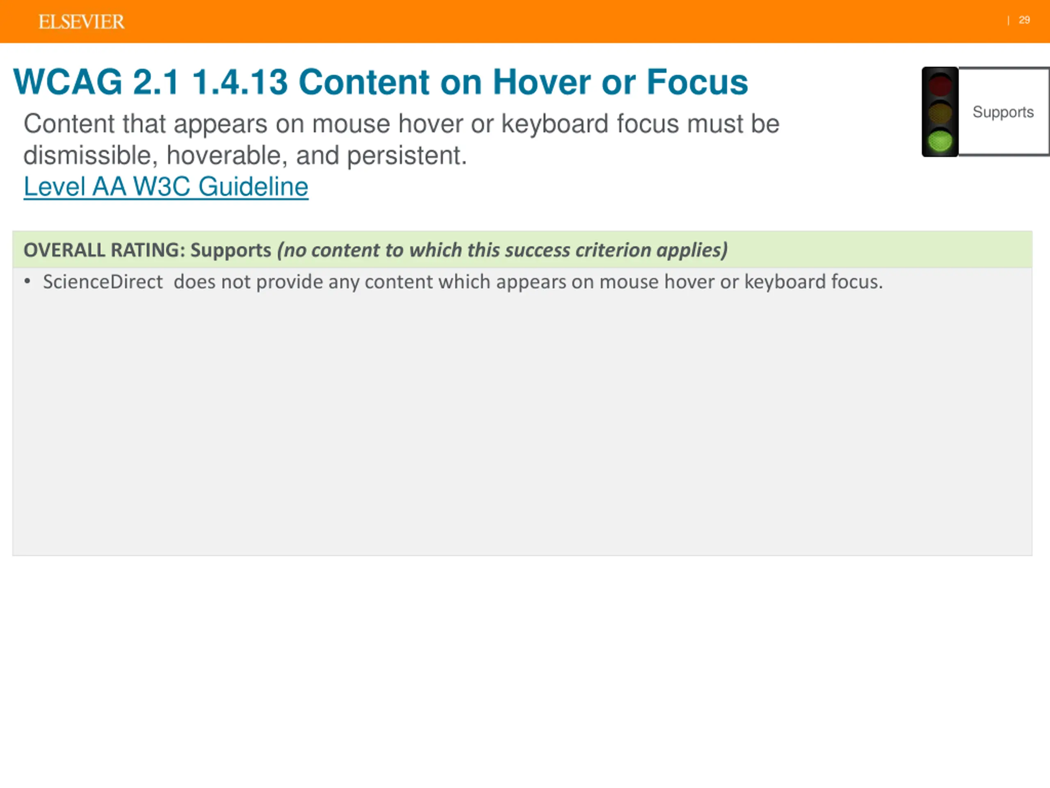Open the Level AA W3C Guideline link

click(166, 186)
